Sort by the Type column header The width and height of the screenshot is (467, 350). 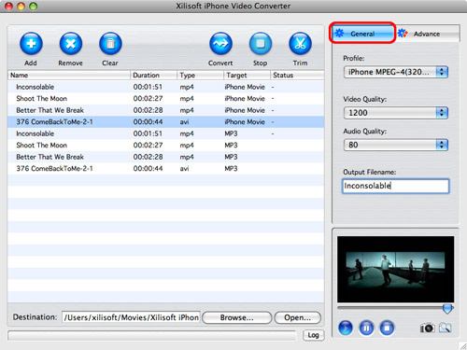[200, 75]
